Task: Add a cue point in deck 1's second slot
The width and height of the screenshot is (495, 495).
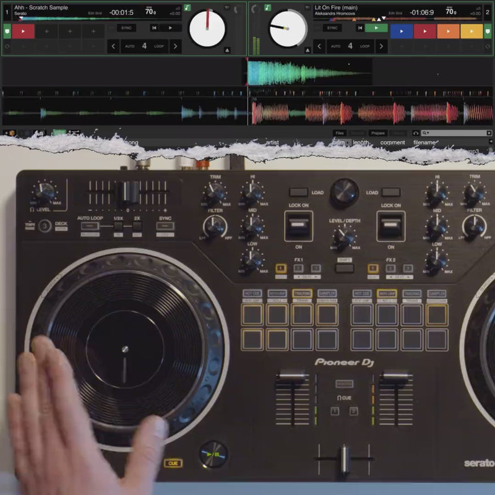Action: click(x=47, y=32)
